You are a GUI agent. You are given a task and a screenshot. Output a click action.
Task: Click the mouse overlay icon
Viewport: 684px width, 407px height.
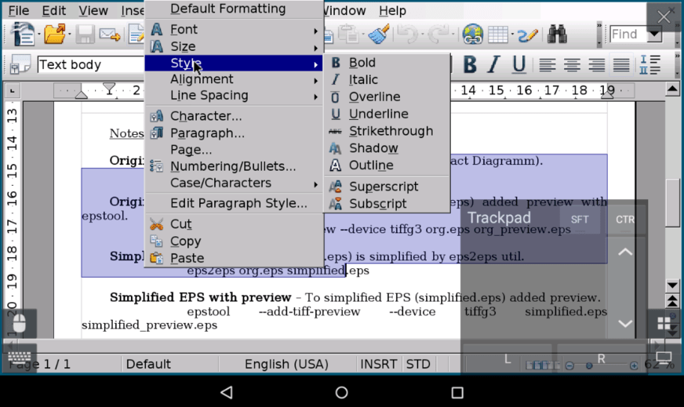(20, 324)
